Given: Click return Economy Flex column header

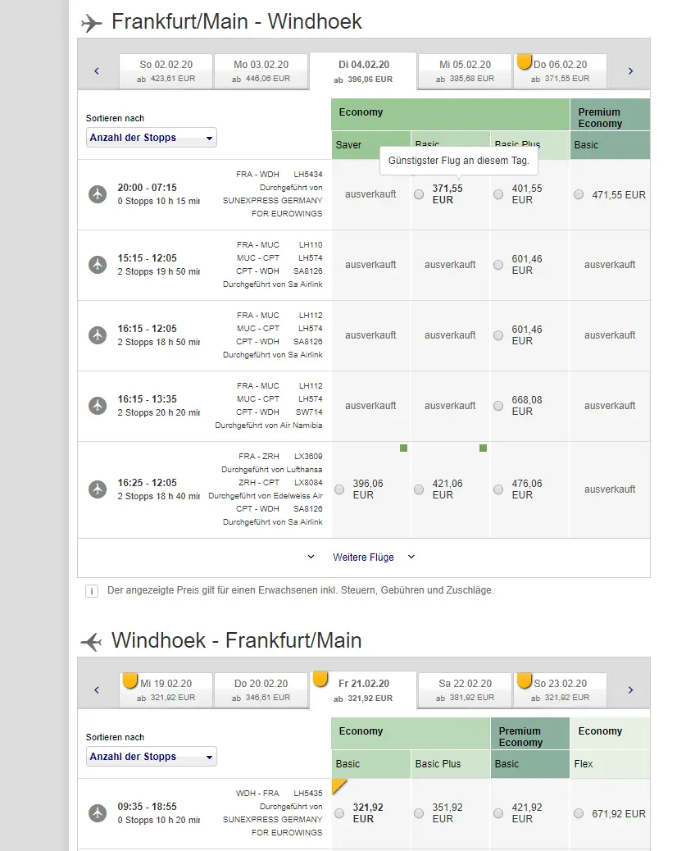Looking at the screenshot, I should pyautogui.click(x=610, y=764).
